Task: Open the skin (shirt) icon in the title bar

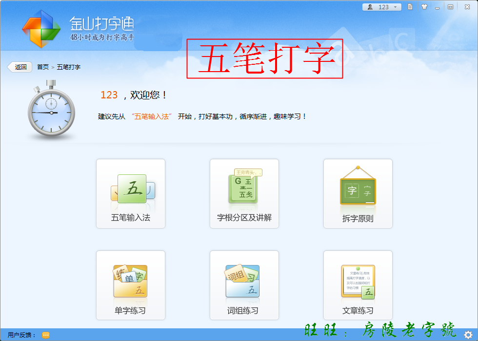Action: pos(424,7)
